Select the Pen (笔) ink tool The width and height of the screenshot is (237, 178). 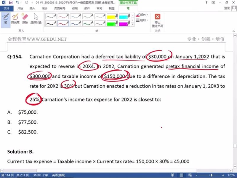click(x=6, y=19)
